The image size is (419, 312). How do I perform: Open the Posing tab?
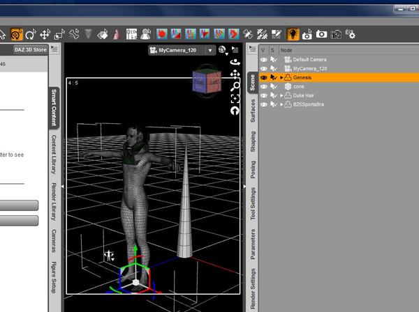tap(253, 170)
